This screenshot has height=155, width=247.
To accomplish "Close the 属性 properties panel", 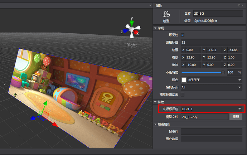I will tap(242, 5).
